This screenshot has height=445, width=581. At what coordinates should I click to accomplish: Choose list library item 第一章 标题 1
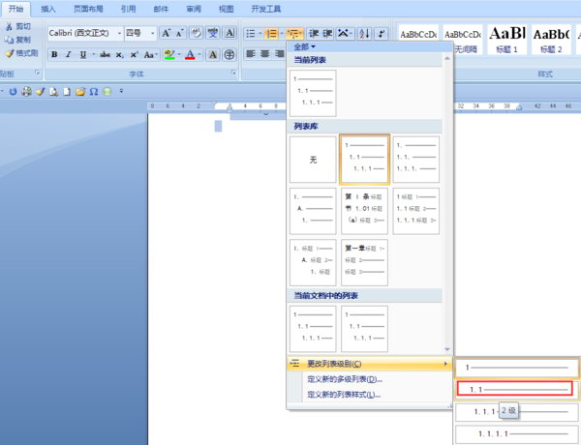[x=365, y=262]
